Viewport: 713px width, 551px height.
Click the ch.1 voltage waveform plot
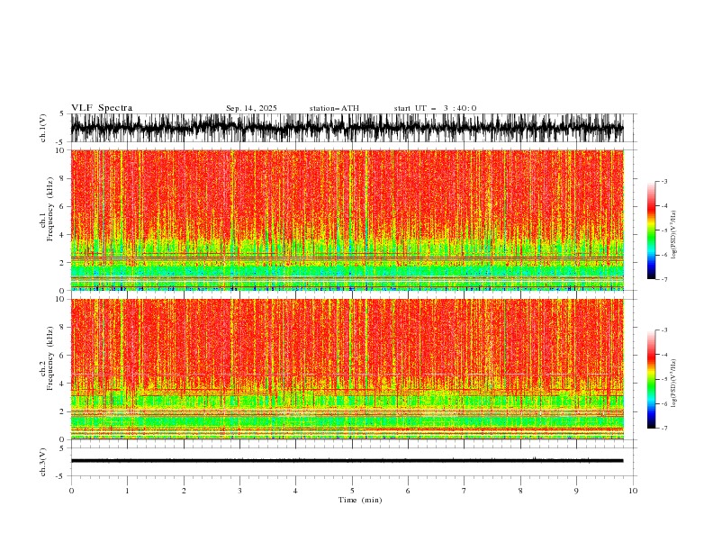click(x=347, y=128)
